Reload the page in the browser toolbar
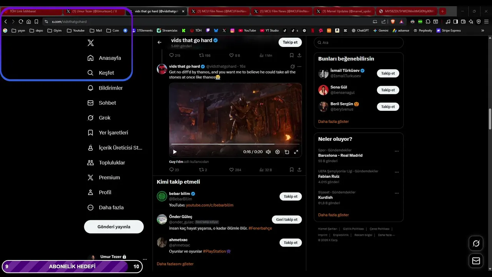 pos(21,22)
